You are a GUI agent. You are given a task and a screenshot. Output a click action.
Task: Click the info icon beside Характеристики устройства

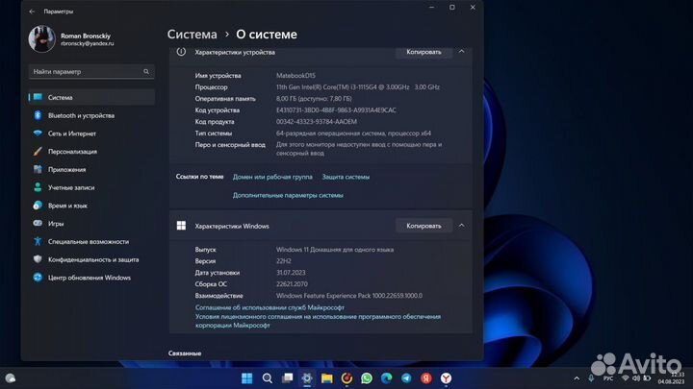[x=181, y=52]
